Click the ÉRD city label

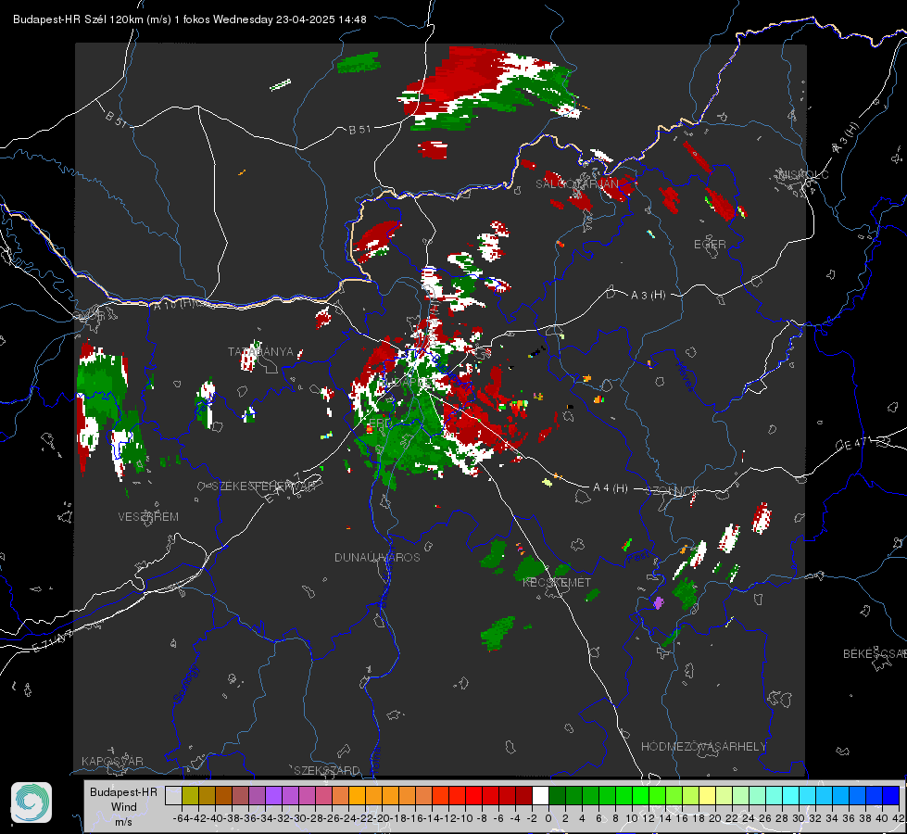click(x=380, y=423)
